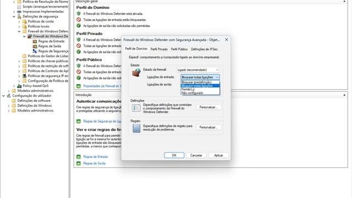
Task: Close the firewall properties dialog
Action: click(x=226, y=40)
